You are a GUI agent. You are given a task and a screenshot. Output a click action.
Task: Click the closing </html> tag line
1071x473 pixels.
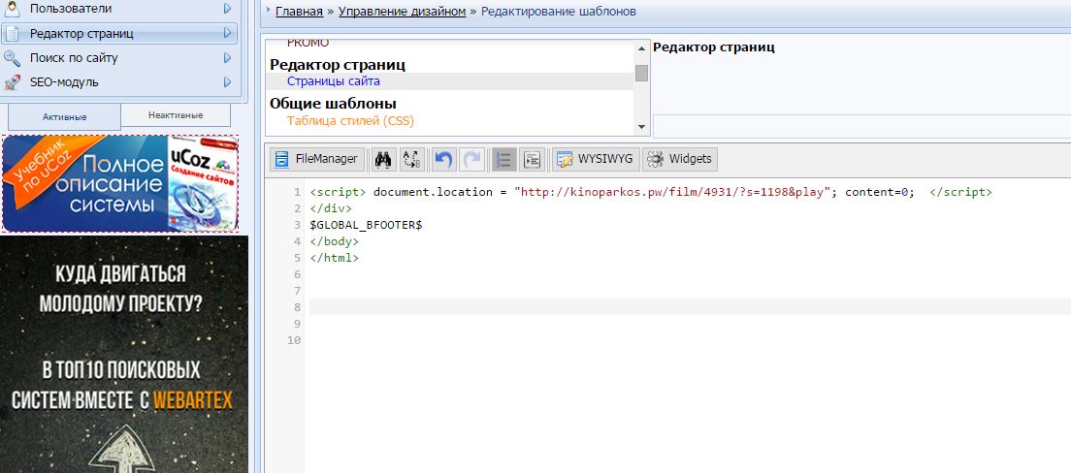pos(334,258)
